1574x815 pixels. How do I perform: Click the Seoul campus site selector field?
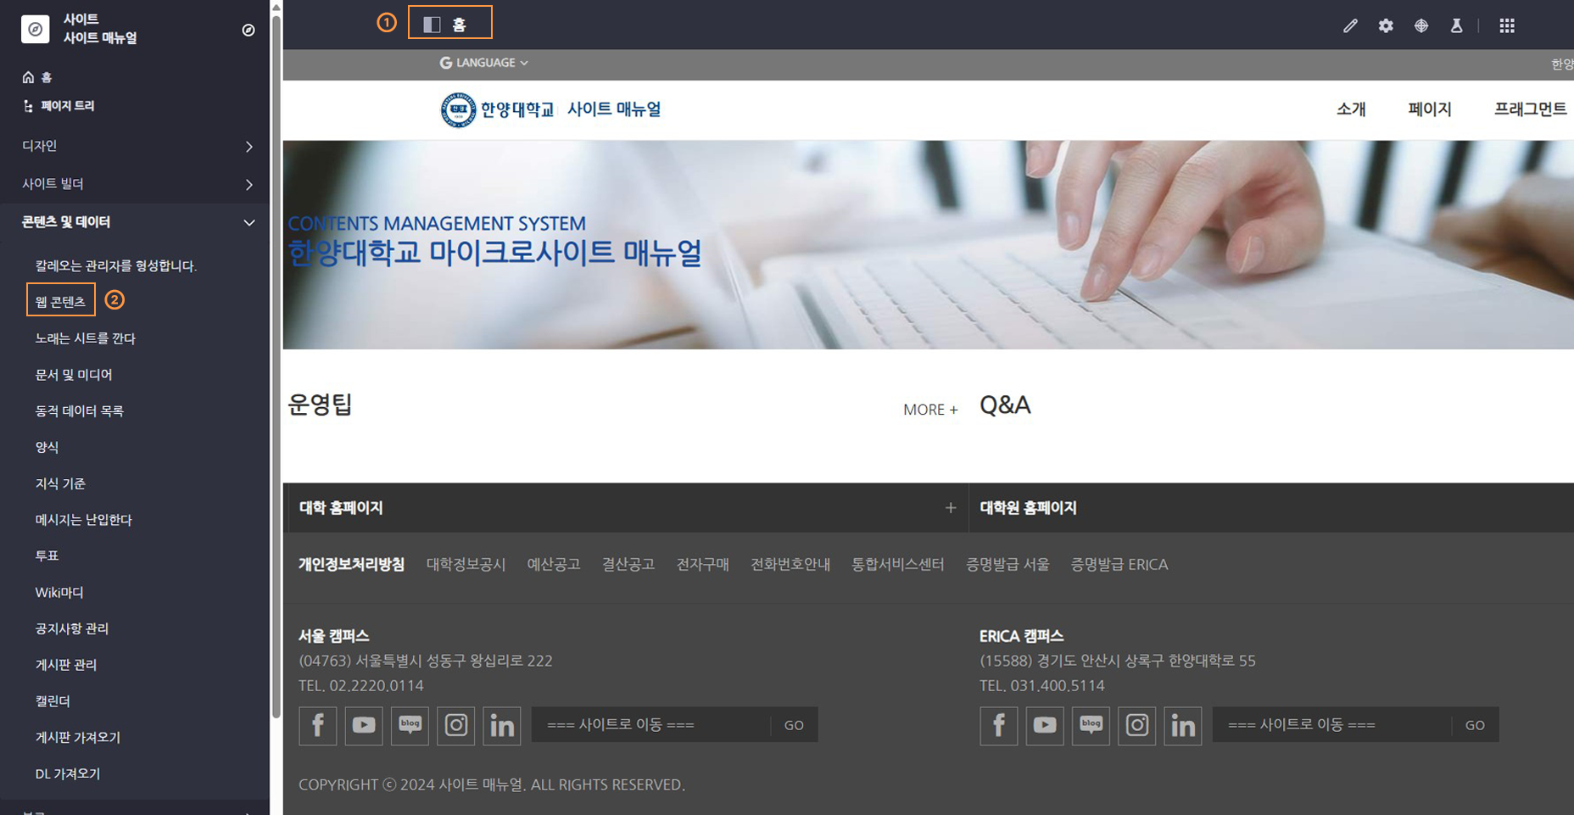click(x=650, y=725)
